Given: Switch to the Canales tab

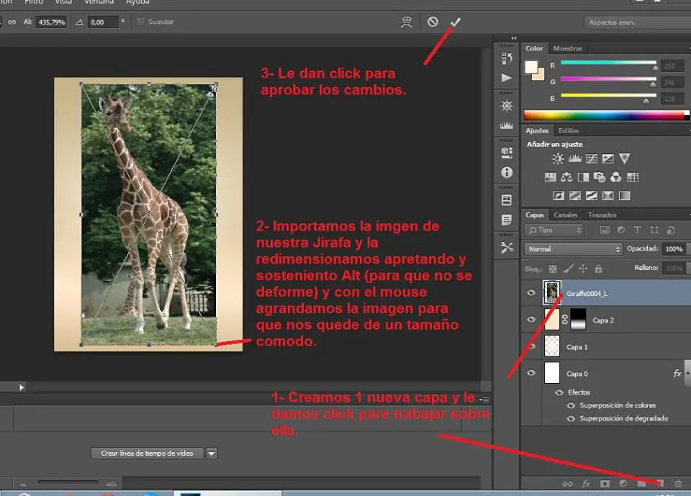Looking at the screenshot, I should [566, 215].
